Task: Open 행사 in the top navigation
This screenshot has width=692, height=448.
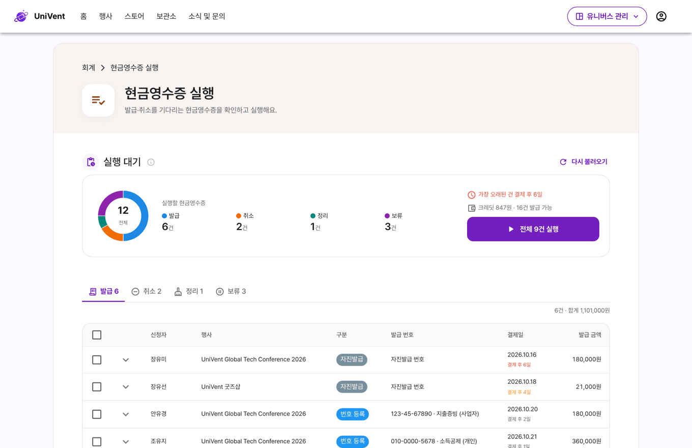Action: pos(105,16)
